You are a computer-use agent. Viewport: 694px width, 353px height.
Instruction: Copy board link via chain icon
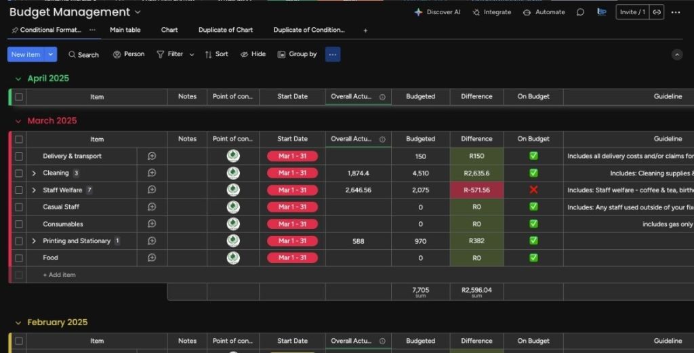(x=657, y=12)
